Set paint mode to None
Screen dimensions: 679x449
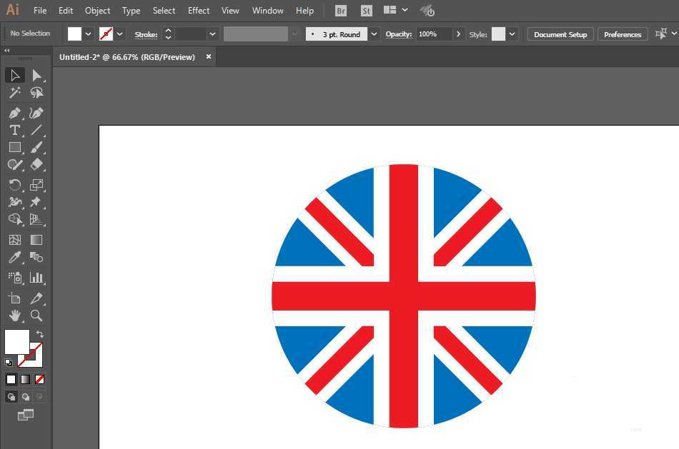pos(40,379)
